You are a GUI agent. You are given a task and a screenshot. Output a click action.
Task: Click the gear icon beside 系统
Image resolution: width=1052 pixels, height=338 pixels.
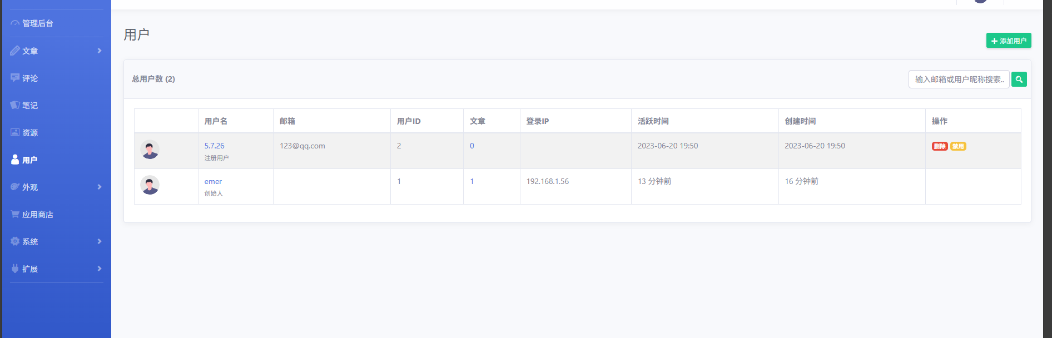click(x=15, y=241)
